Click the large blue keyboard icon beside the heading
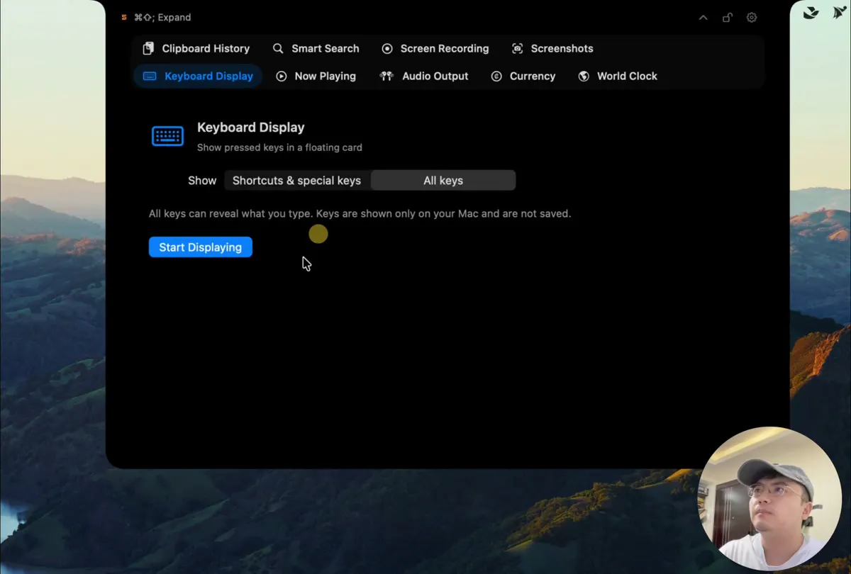 pos(168,136)
